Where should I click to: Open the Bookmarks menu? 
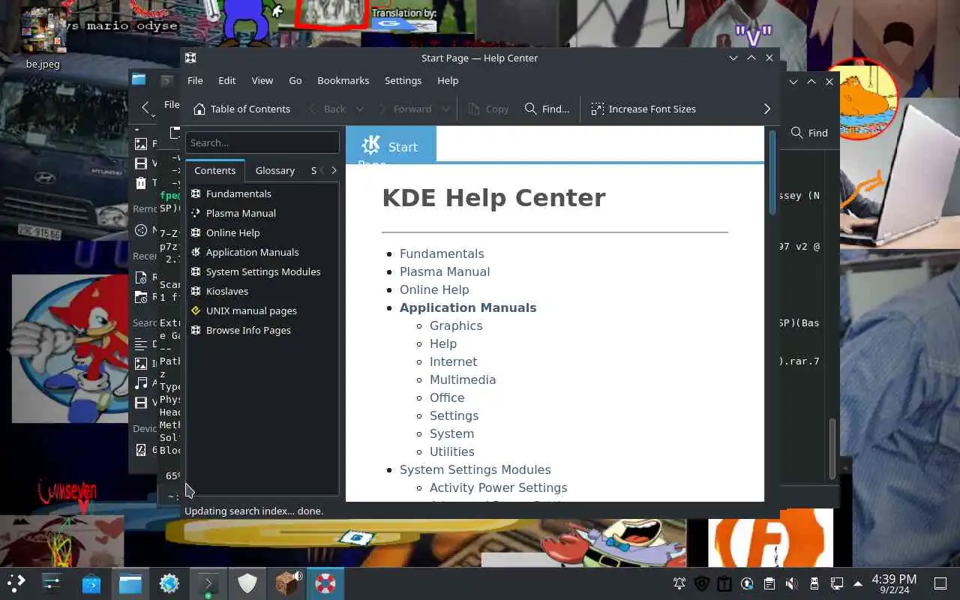point(343,80)
